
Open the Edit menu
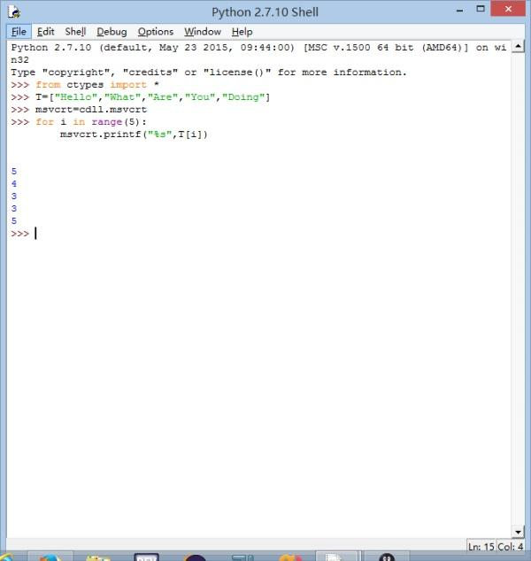(45, 32)
